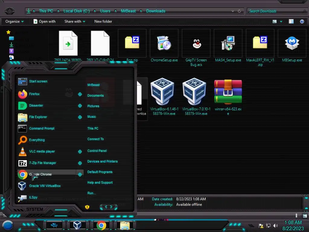Select MBSetup.exe Malwarebytes installer
The image size is (309, 232).
coord(292,47)
